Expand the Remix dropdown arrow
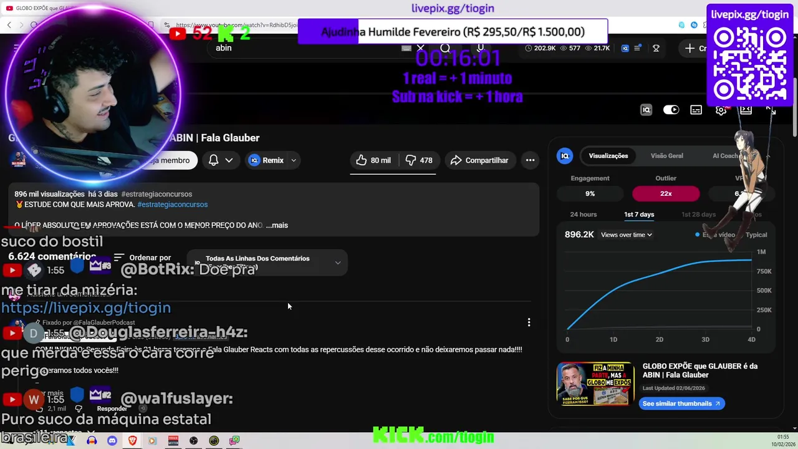Image resolution: width=798 pixels, height=449 pixels. [x=294, y=160]
